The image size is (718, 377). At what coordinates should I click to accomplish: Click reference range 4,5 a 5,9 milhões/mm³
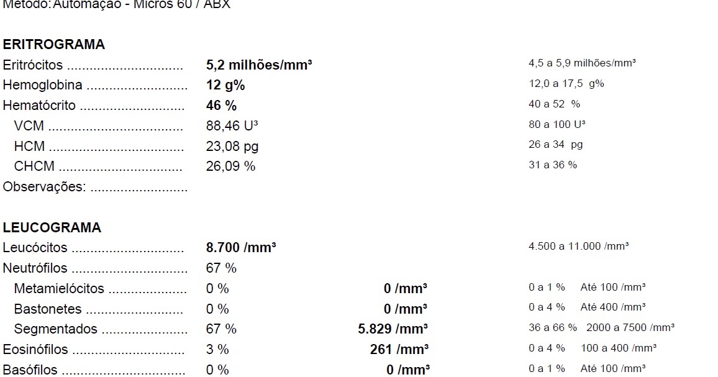point(582,63)
